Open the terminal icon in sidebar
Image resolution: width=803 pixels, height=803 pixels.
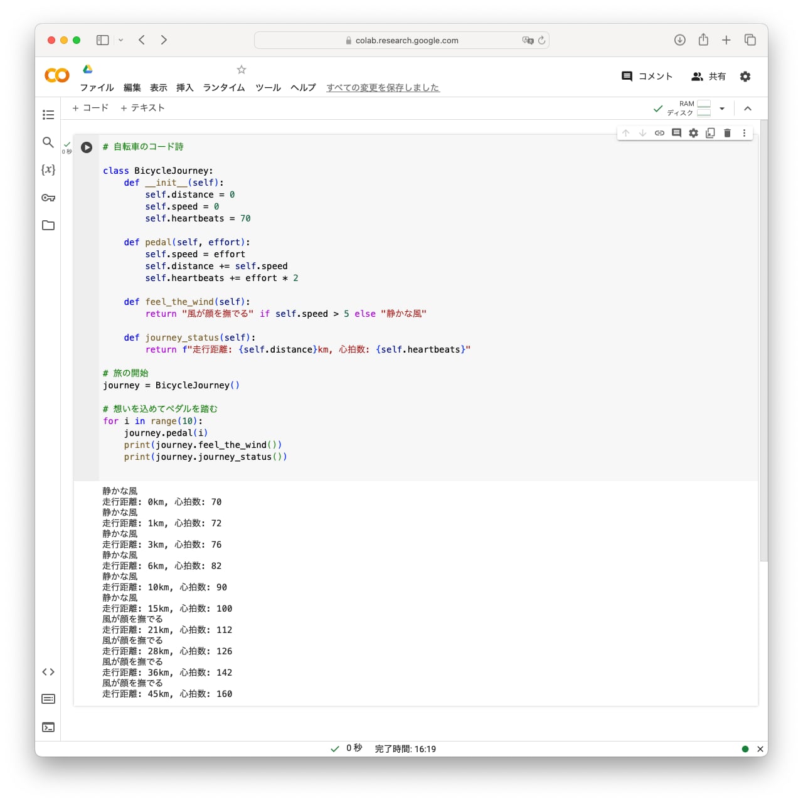(48, 727)
